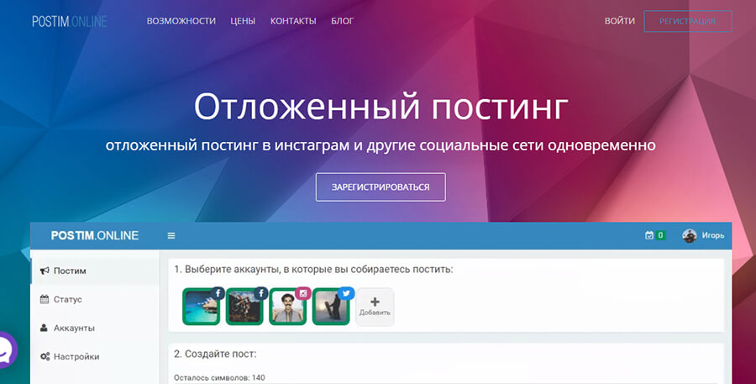Toggle the hamburger sidebar menu icon
The image size is (756, 384).
[171, 236]
